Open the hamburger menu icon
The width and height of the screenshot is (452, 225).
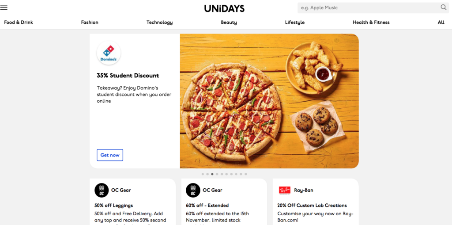pyautogui.click(x=4, y=8)
